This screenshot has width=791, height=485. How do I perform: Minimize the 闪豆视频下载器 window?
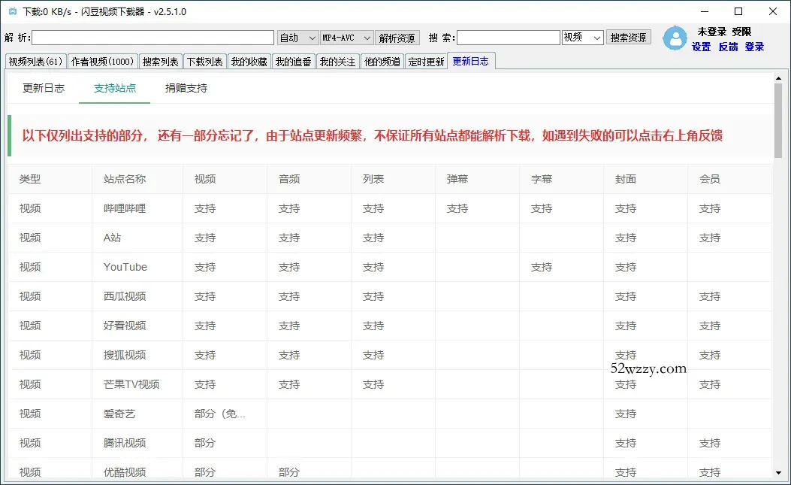[x=705, y=11]
